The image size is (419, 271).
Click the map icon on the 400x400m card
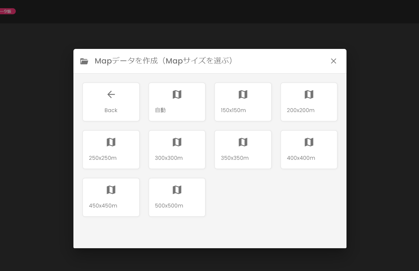[309, 142]
